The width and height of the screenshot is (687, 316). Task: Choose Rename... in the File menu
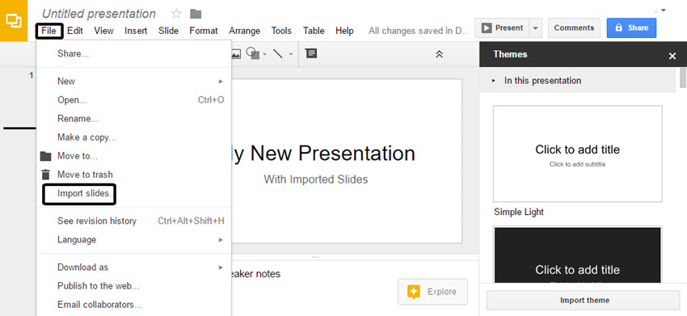133,119
